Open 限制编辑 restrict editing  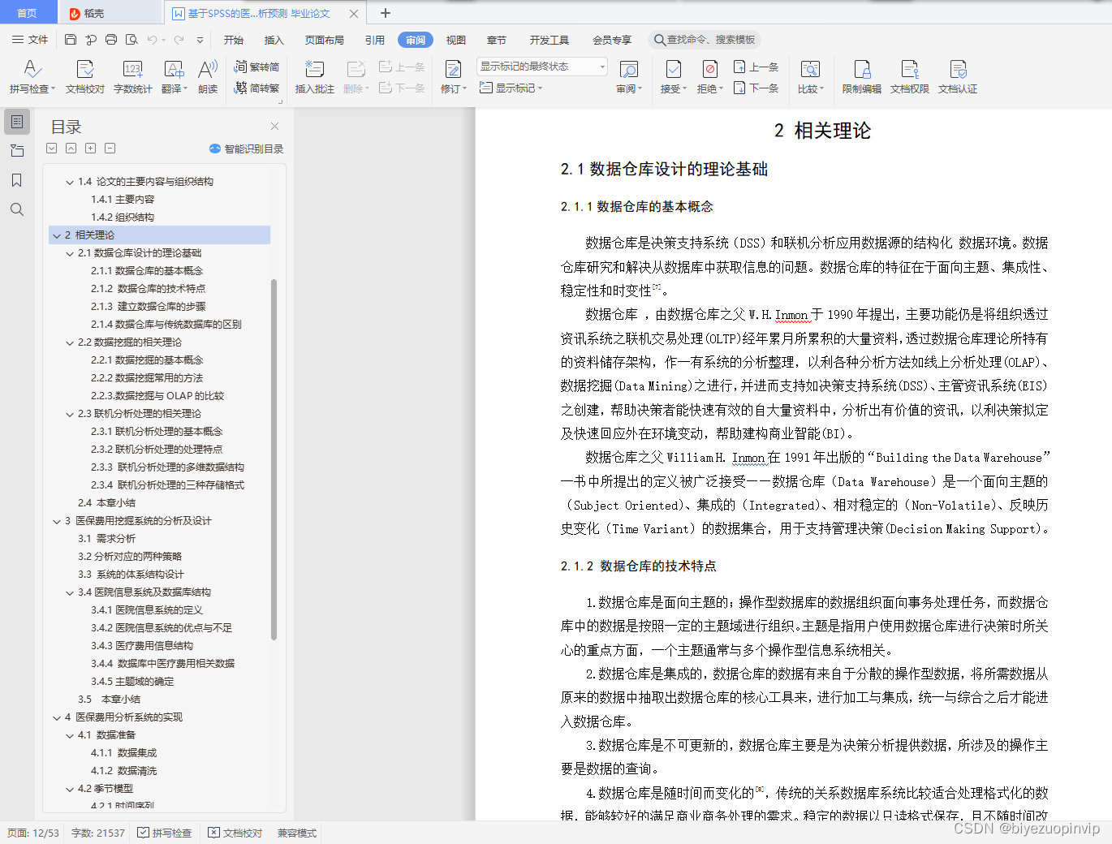pyautogui.click(x=861, y=77)
